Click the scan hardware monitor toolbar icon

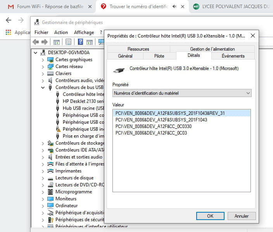click(101, 42)
